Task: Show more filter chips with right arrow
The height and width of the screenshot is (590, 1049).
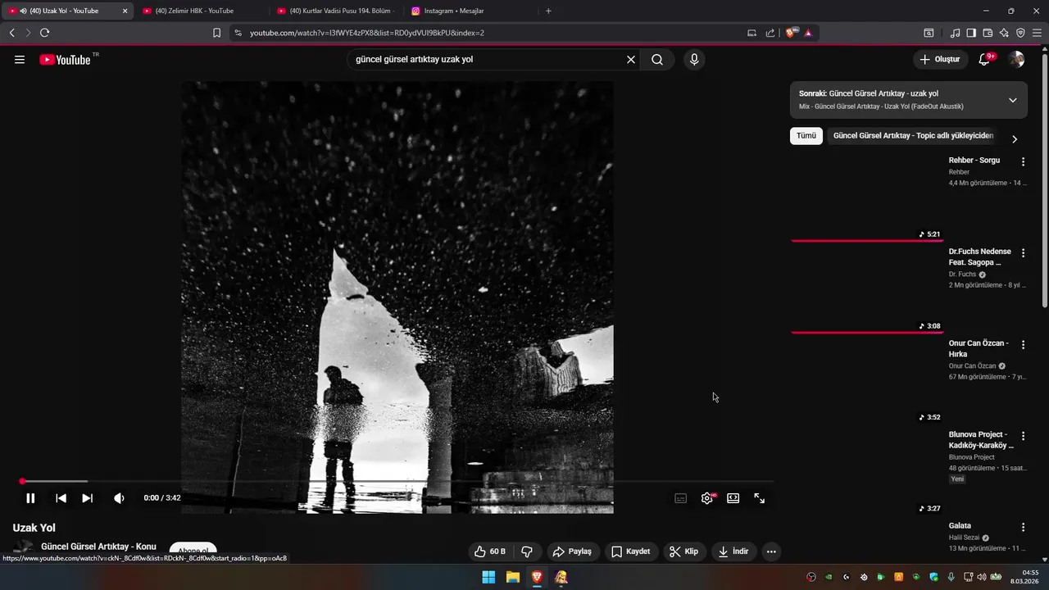Action: 1015,138
